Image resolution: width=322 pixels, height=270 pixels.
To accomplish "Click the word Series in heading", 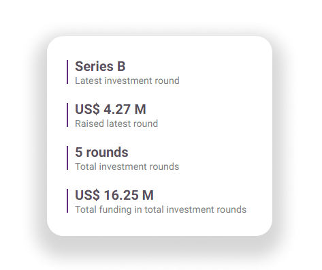I will (94, 66).
